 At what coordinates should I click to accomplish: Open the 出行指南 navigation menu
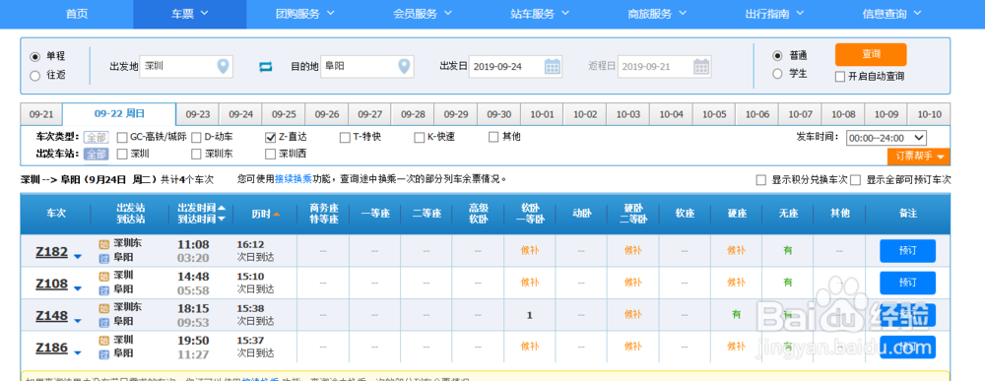click(x=775, y=14)
